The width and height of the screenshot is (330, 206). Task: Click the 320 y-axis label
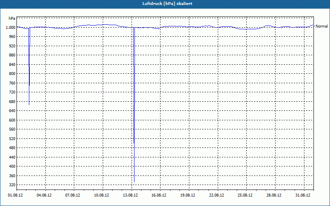(12, 185)
